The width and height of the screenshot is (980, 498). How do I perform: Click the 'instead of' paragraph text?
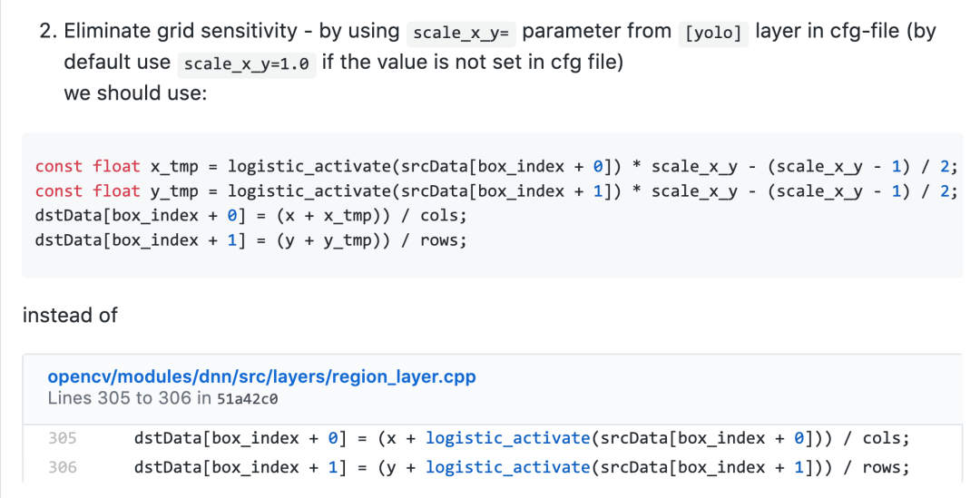click(70, 315)
